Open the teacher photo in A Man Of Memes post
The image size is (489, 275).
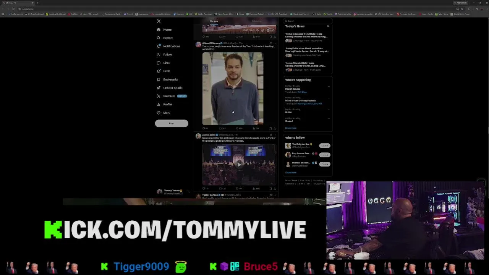coord(233,89)
